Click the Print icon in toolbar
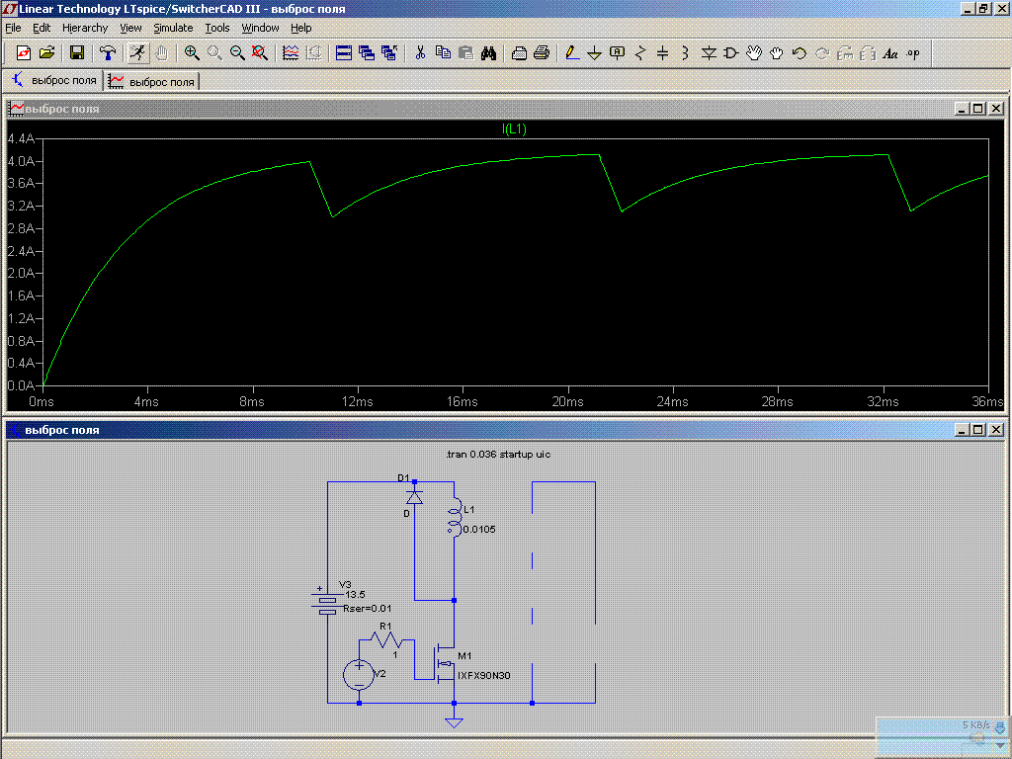The image size is (1012, 759). pos(542,53)
